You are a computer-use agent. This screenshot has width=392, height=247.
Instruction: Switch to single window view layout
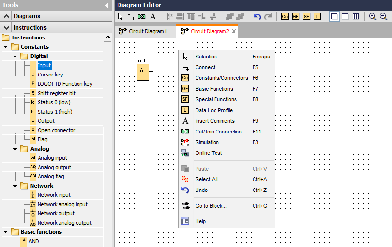[334, 17]
